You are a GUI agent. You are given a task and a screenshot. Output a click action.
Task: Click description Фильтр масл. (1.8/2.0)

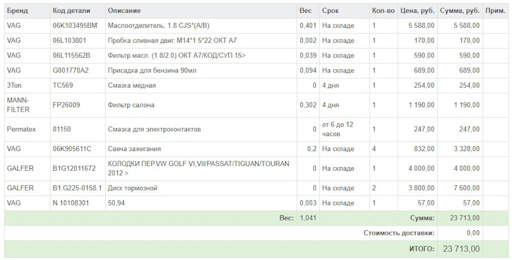click(177, 56)
